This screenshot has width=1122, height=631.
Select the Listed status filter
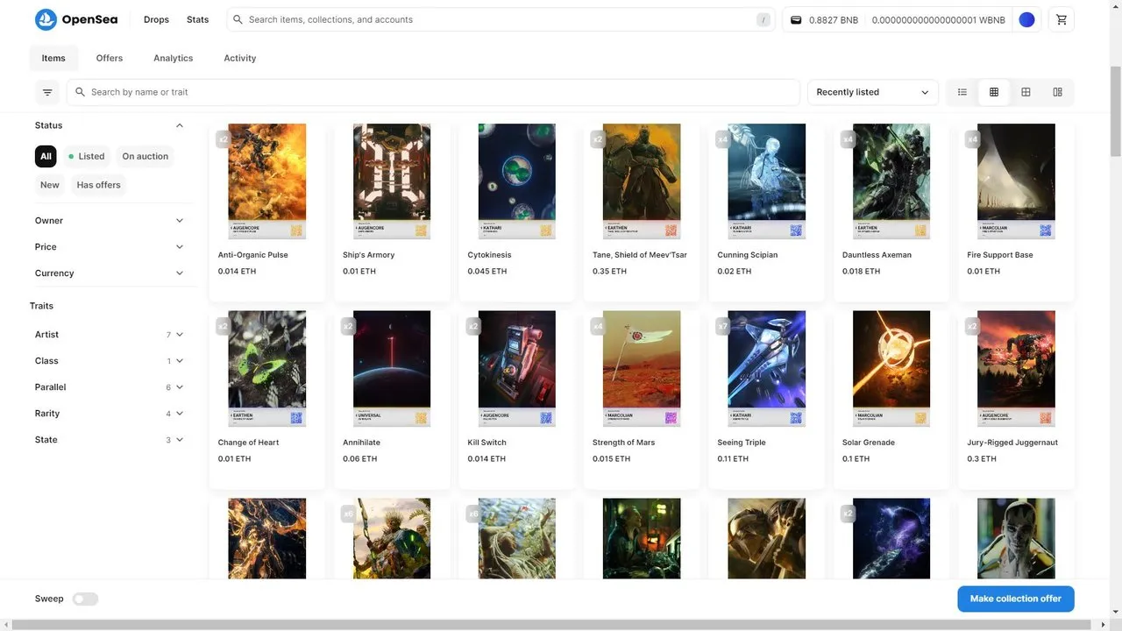click(x=87, y=156)
